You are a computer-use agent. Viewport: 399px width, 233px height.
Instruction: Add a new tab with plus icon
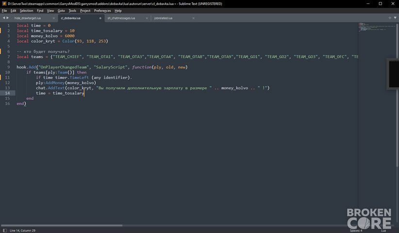(390, 18)
